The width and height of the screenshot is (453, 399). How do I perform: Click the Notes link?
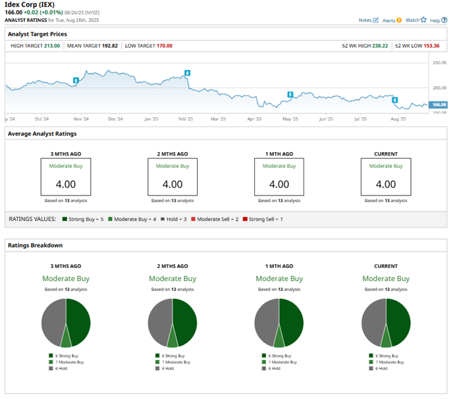[365, 20]
